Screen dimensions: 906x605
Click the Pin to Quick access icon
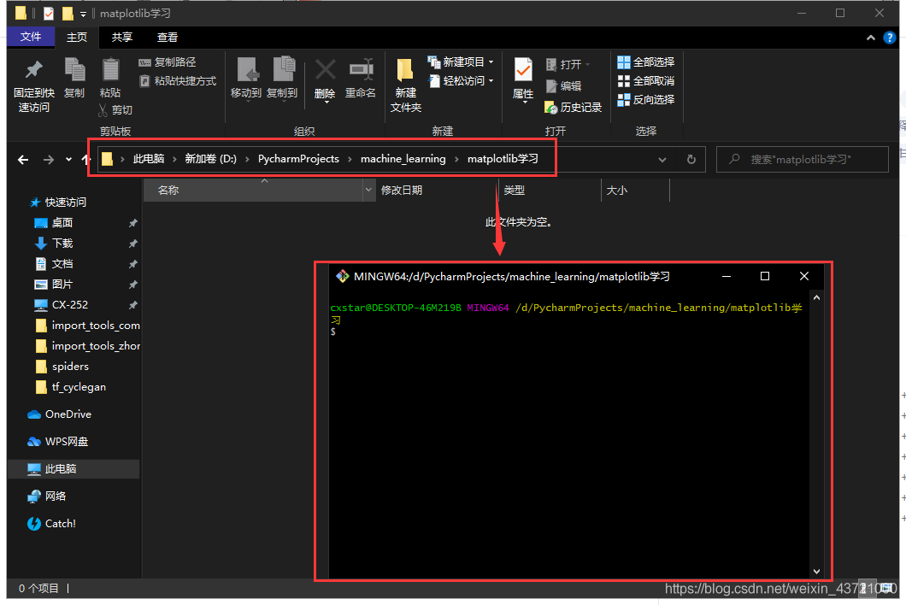pos(34,70)
